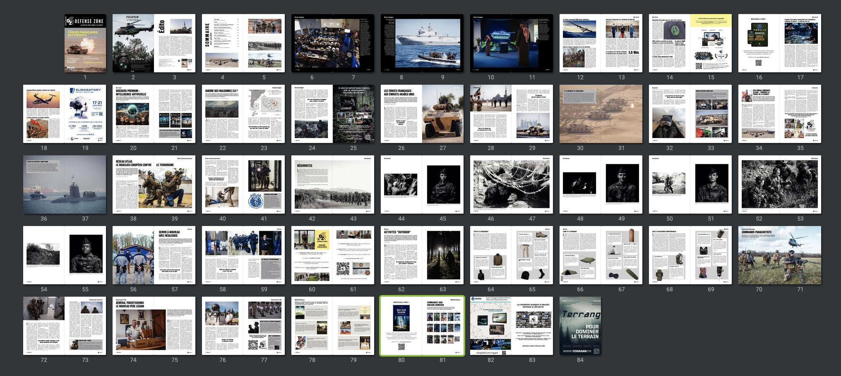The width and height of the screenshot is (841, 376).
Task: Select the warship photo spread, page 8
Action: [x=401, y=43]
